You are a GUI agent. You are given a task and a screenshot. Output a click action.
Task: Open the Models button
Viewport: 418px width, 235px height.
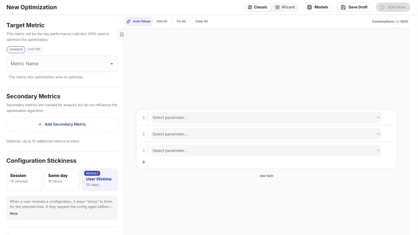click(318, 7)
